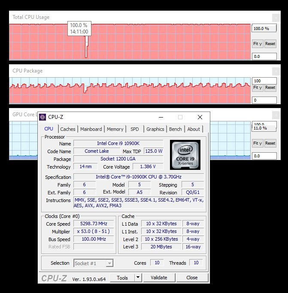Image resolution: width=288 pixels, height=293 pixels.
Task: Click Fit y on Total CPU Usage graph
Action: (257, 44)
